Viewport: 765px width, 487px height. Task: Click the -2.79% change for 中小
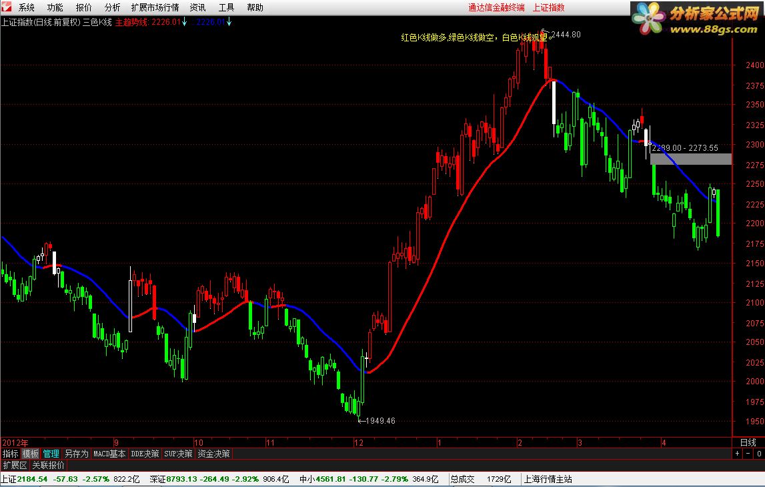(x=394, y=479)
